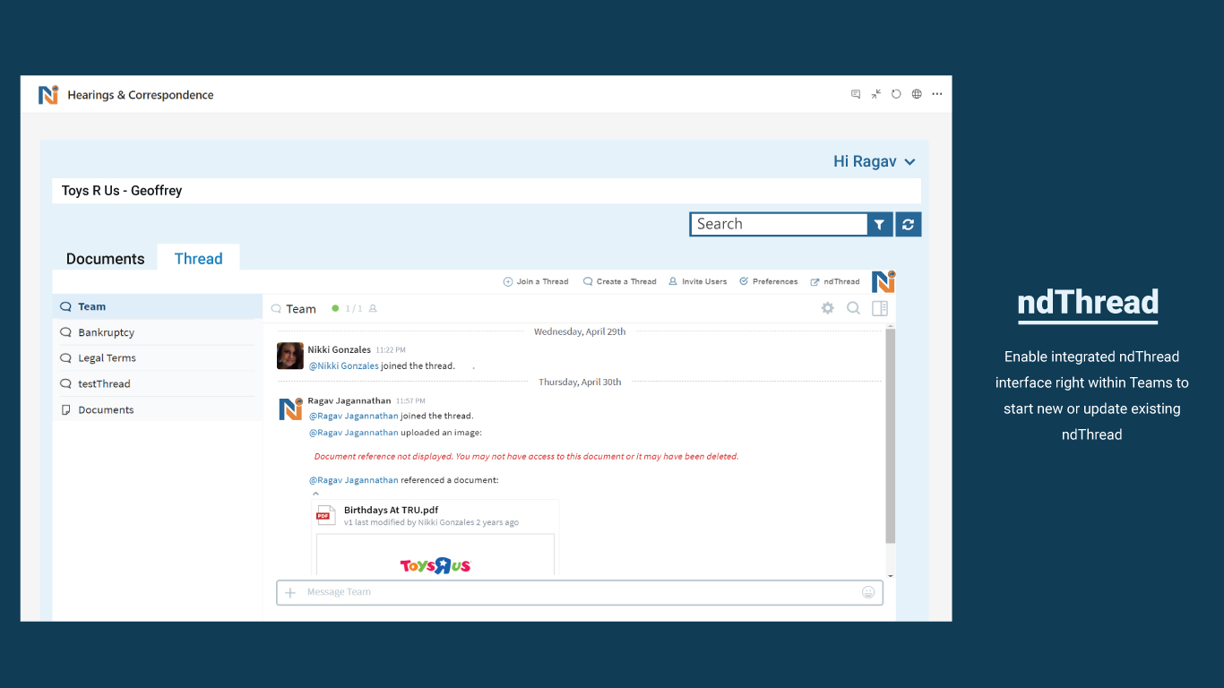Screen dimensions: 1224x688
Task: Click the Ragav Jagannathan sender name
Action: 349,400
